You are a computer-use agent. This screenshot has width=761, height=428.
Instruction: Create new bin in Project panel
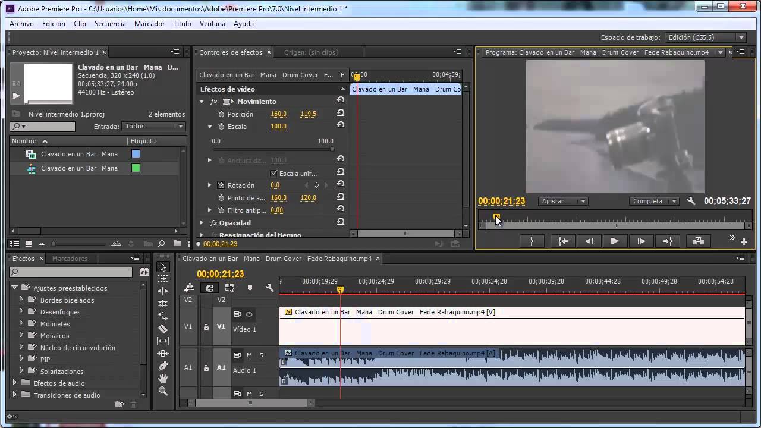pyautogui.click(x=177, y=244)
